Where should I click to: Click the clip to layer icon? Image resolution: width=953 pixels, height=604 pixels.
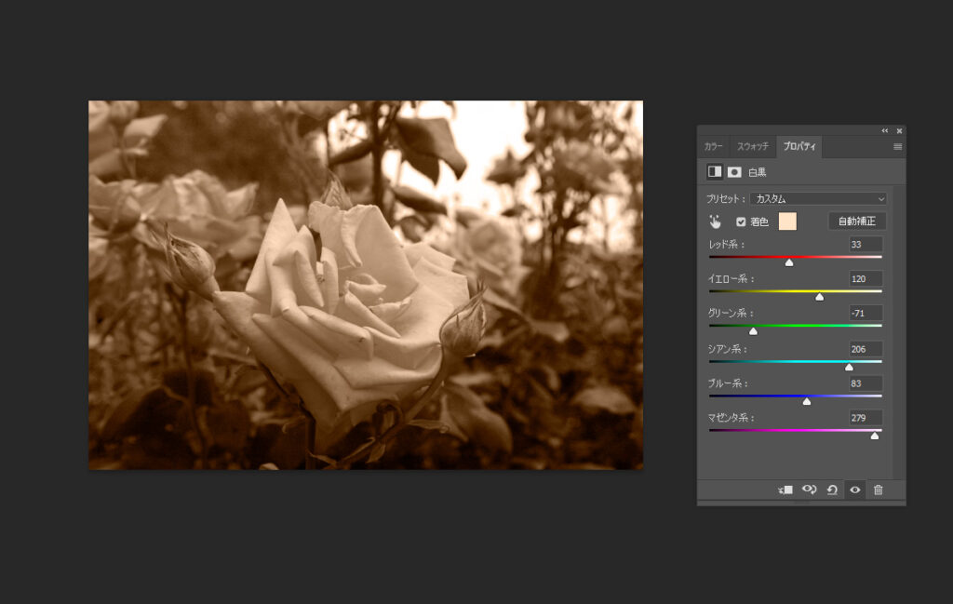[x=785, y=490]
